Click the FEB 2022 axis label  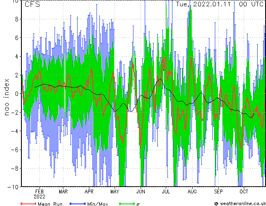(39, 194)
